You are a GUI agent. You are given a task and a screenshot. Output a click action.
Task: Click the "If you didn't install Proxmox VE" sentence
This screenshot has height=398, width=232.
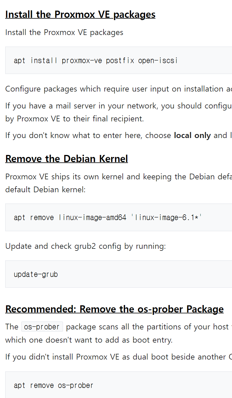pyautogui.click(x=115, y=357)
